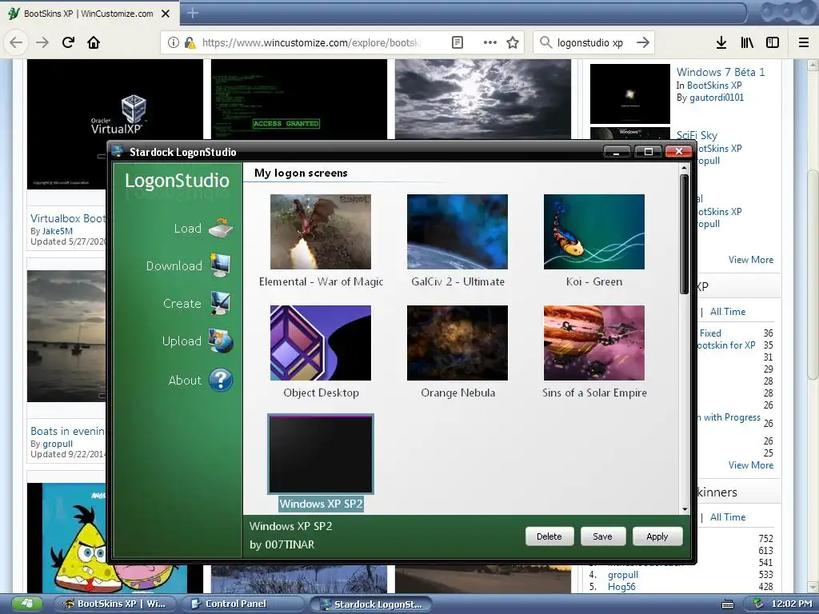Open the ACCESS GRANTED bootskin thumbnail

coord(299,98)
